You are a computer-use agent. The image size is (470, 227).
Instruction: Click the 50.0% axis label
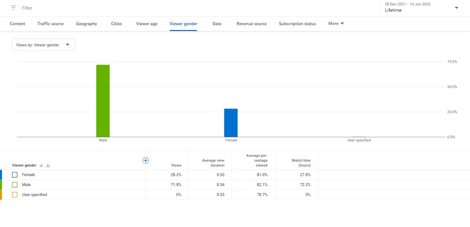(x=452, y=87)
